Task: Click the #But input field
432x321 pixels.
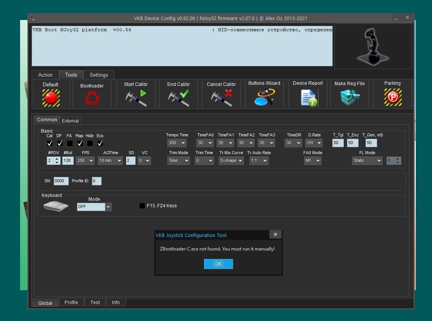Action: coord(68,160)
